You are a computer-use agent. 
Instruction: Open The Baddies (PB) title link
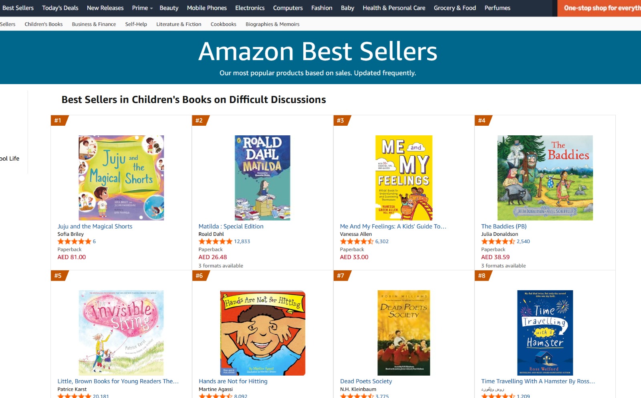(504, 226)
